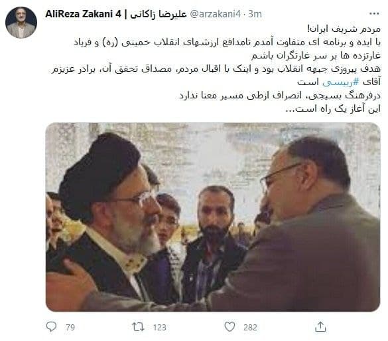This screenshot has height=341, width=388.
Task: Click the Persian name علیرضا زاکانی
Action: (x=158, y=14)
